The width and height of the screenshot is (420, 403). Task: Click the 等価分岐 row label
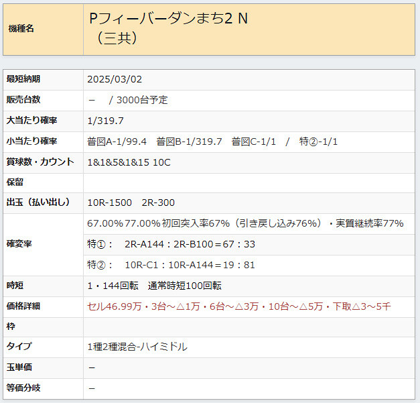(x=23, y=388)
